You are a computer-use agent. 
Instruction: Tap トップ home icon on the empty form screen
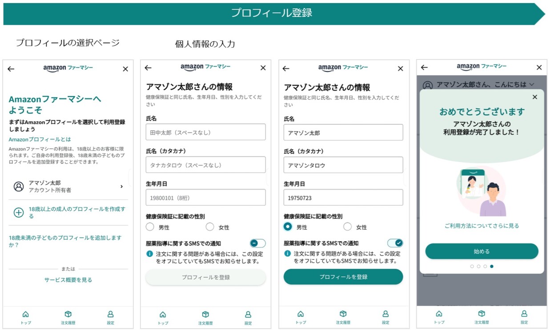(163, 314)
